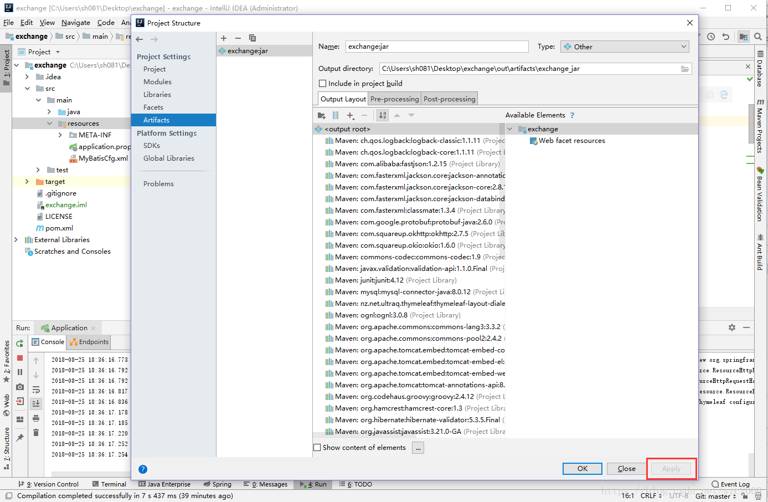Click Add Copy of (+) dropdown in layout toolbar
Viewport: 768px width, 502px height.
tap(351, 115)
